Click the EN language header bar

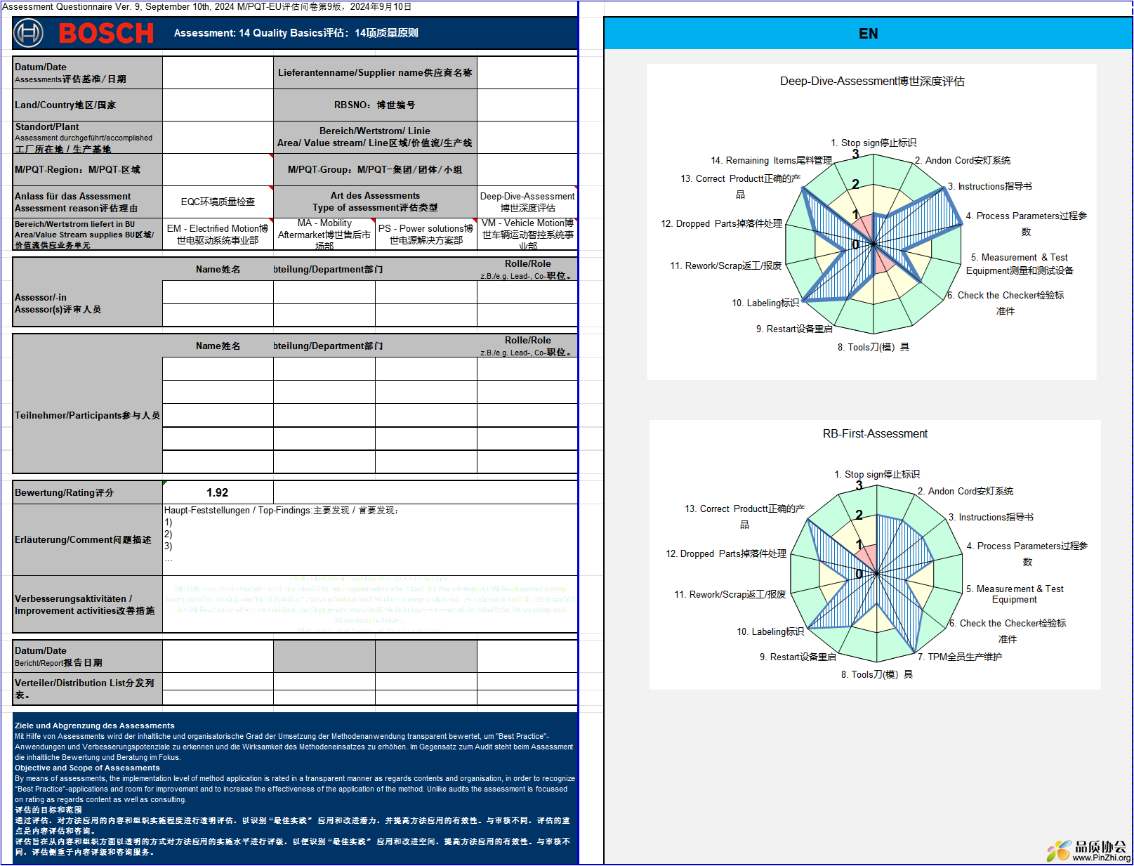[x=868, y=33]
